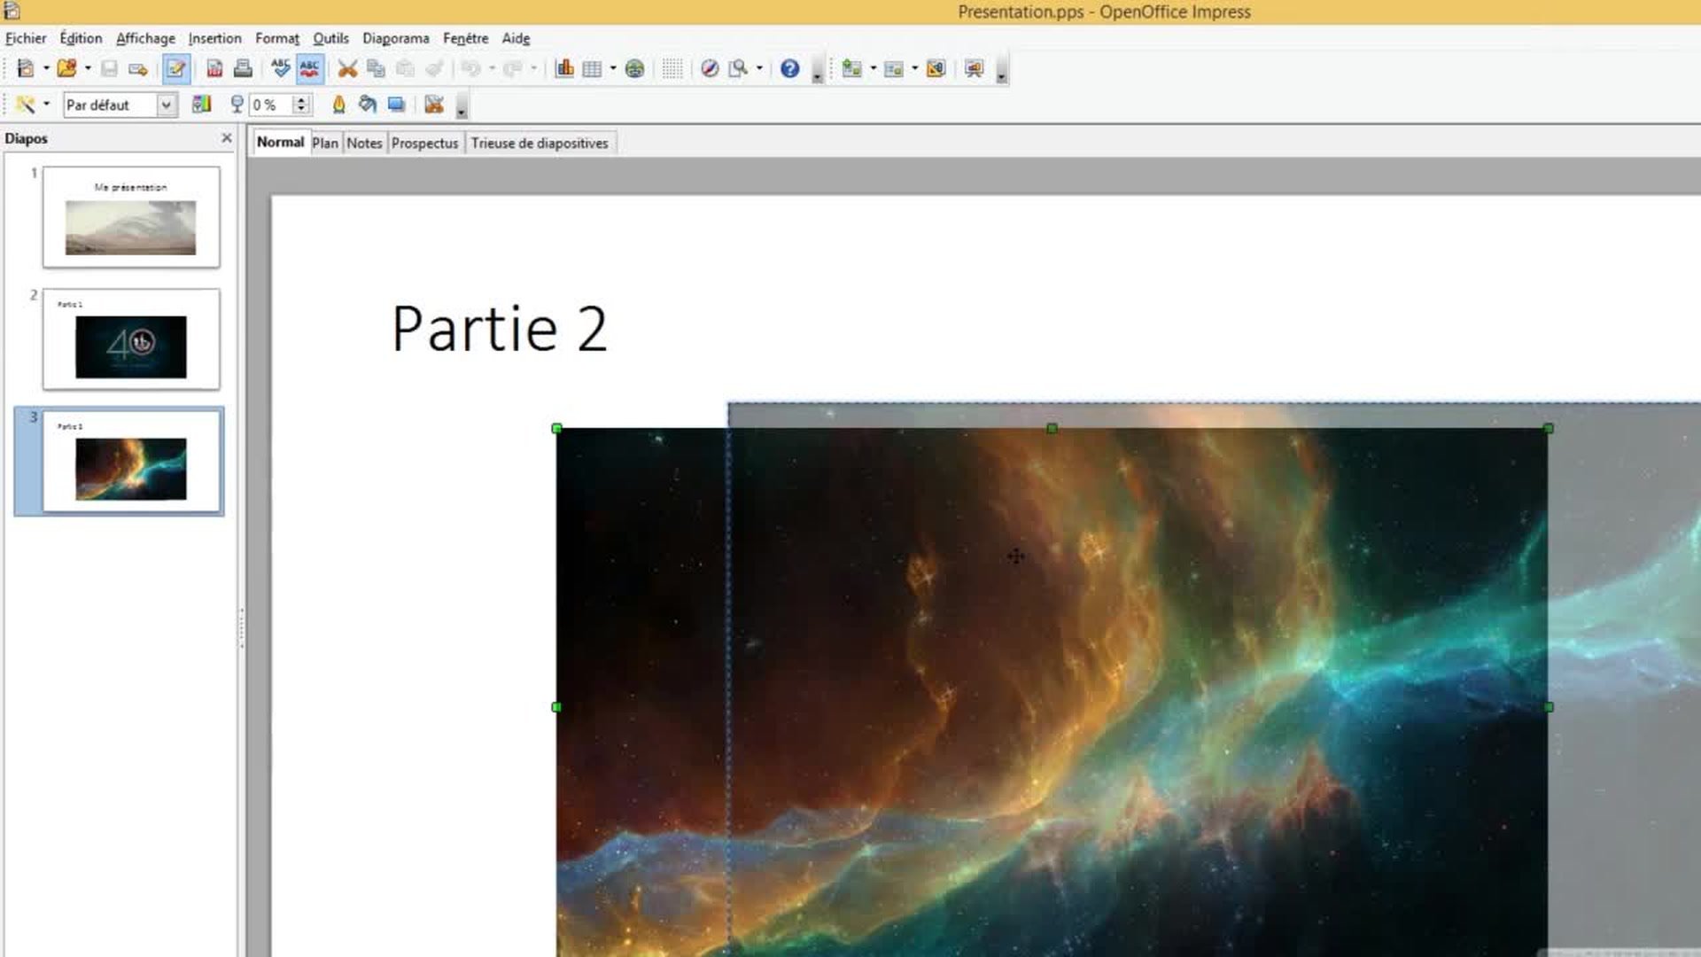1701x957 pixels.
Task: Click the Export as PDF icon
Action: [x=214, y=69]
